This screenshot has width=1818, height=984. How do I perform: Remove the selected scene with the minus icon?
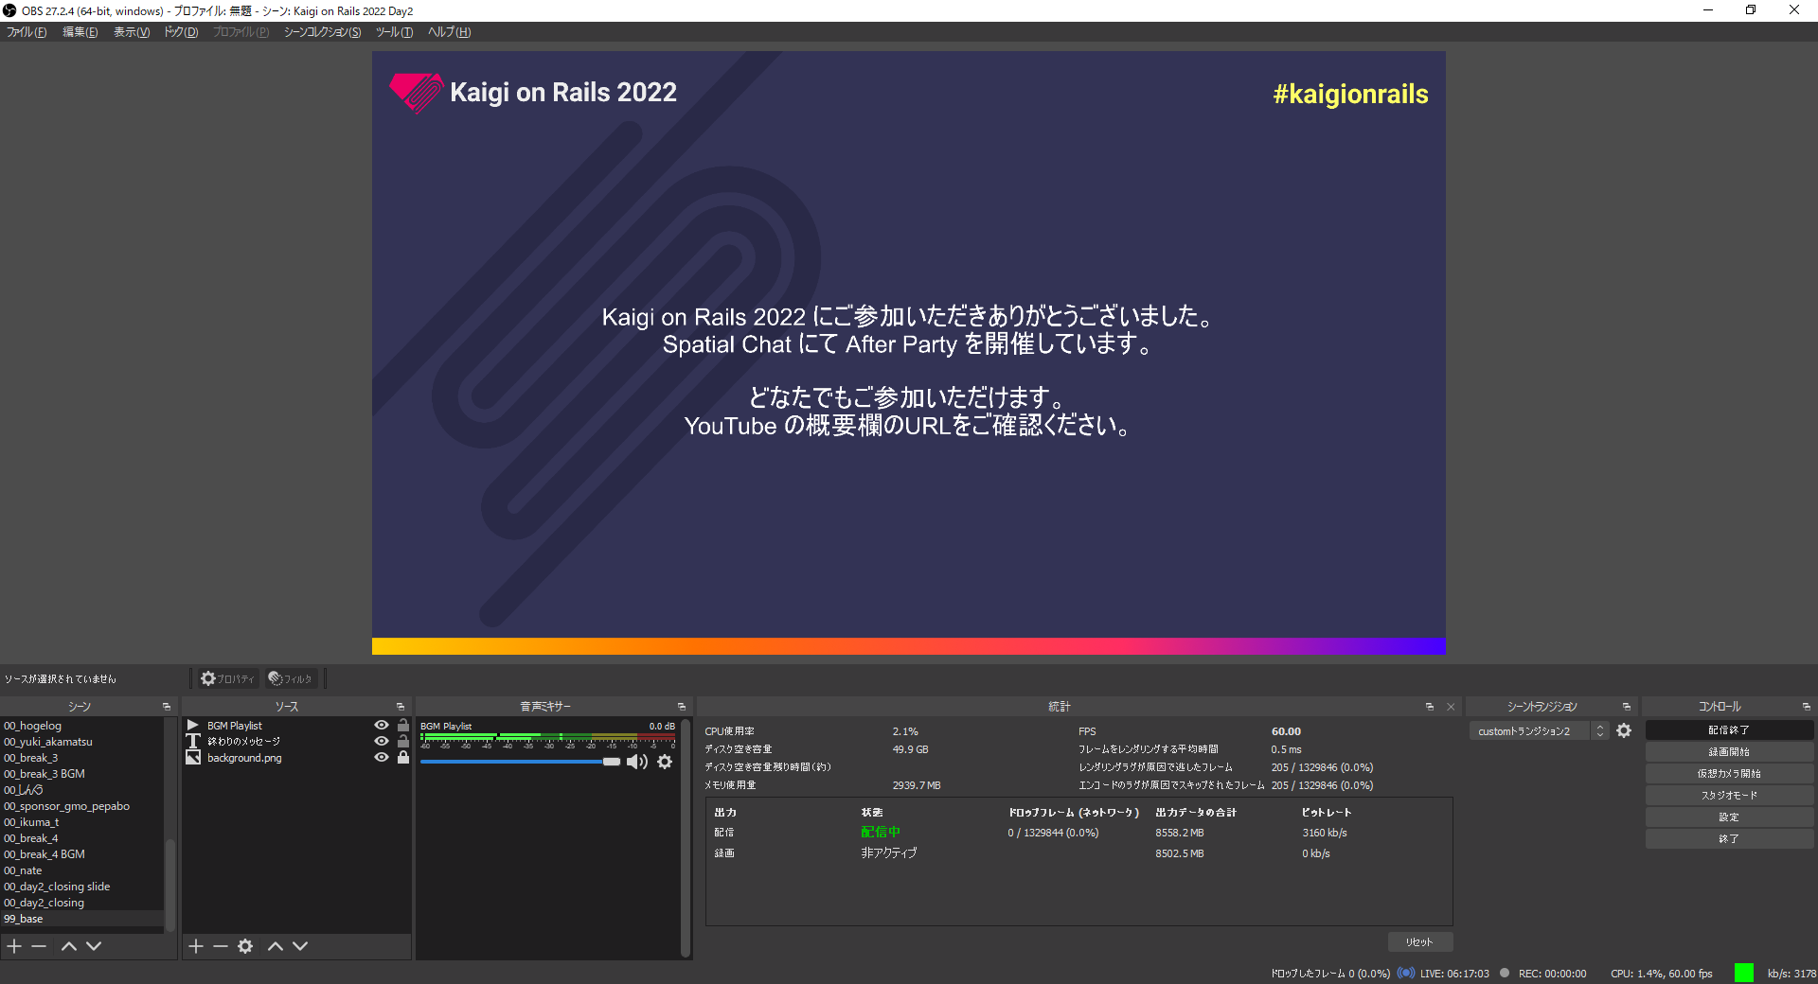pyautogui.click(x=39, y=946)
